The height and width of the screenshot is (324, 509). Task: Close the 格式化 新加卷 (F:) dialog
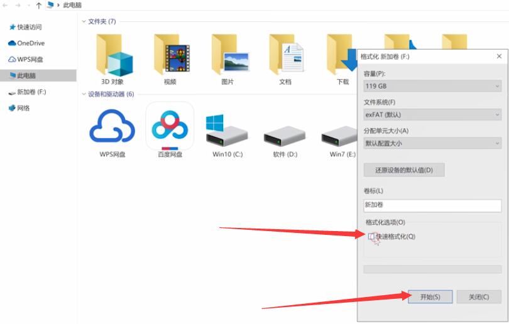500,57
